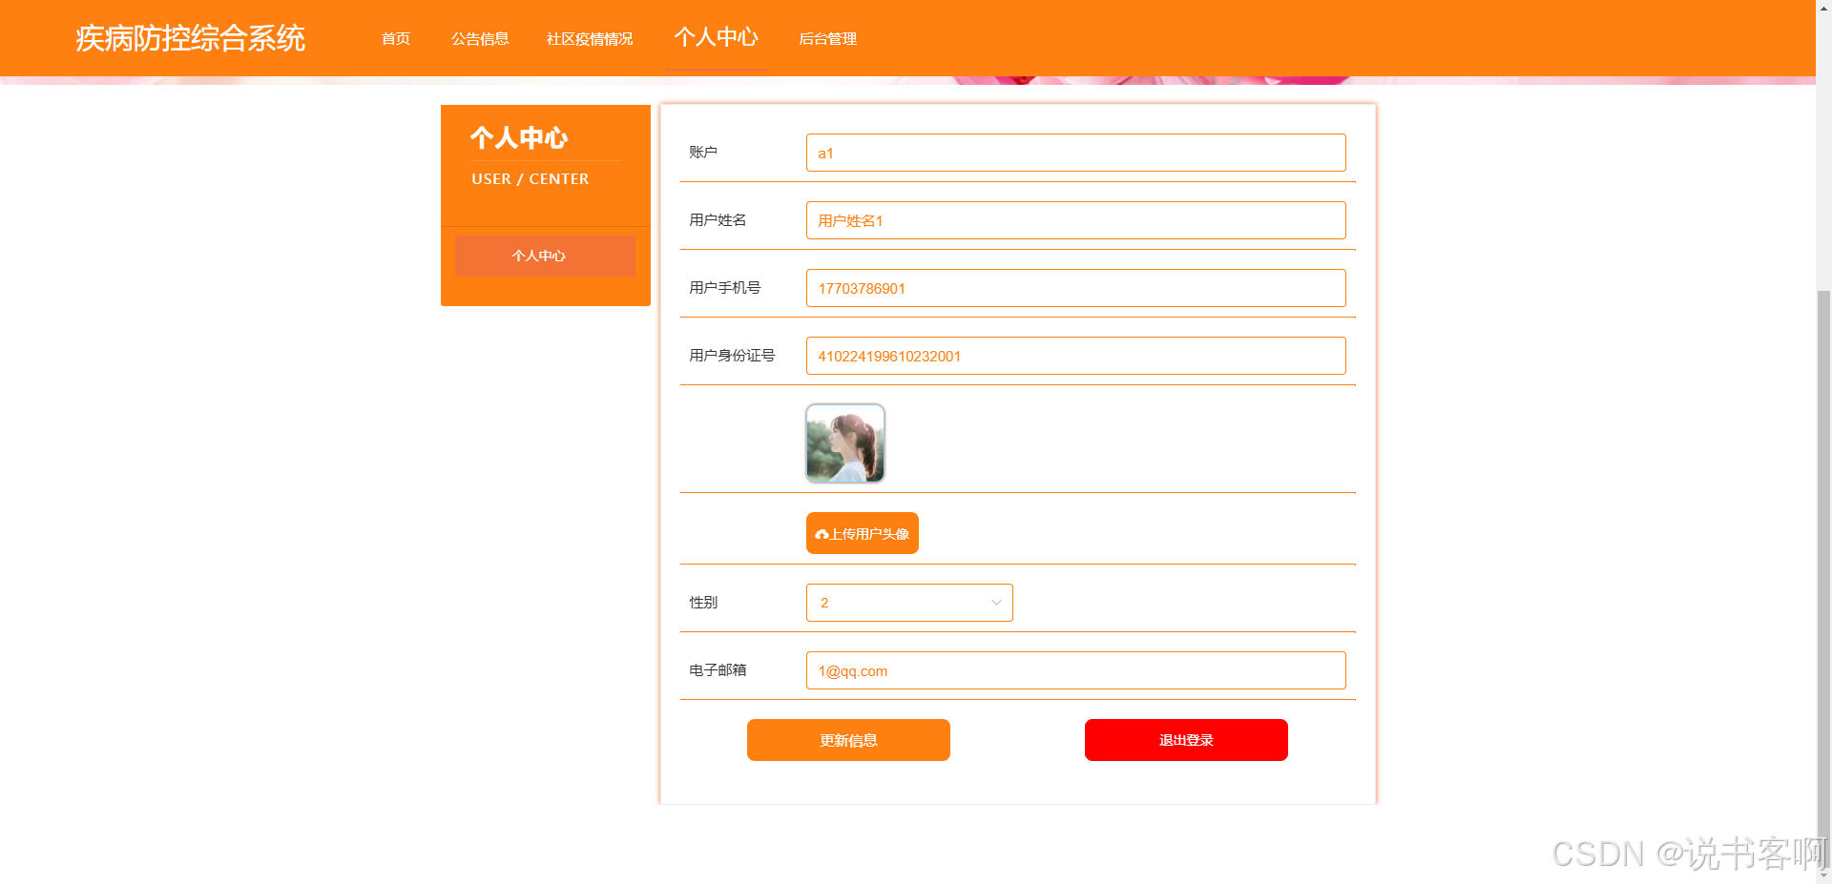This screenshot has height=884, width=1832.
Task: Open 公告信息 in the navigation bar
Action: tap(480, 39)
